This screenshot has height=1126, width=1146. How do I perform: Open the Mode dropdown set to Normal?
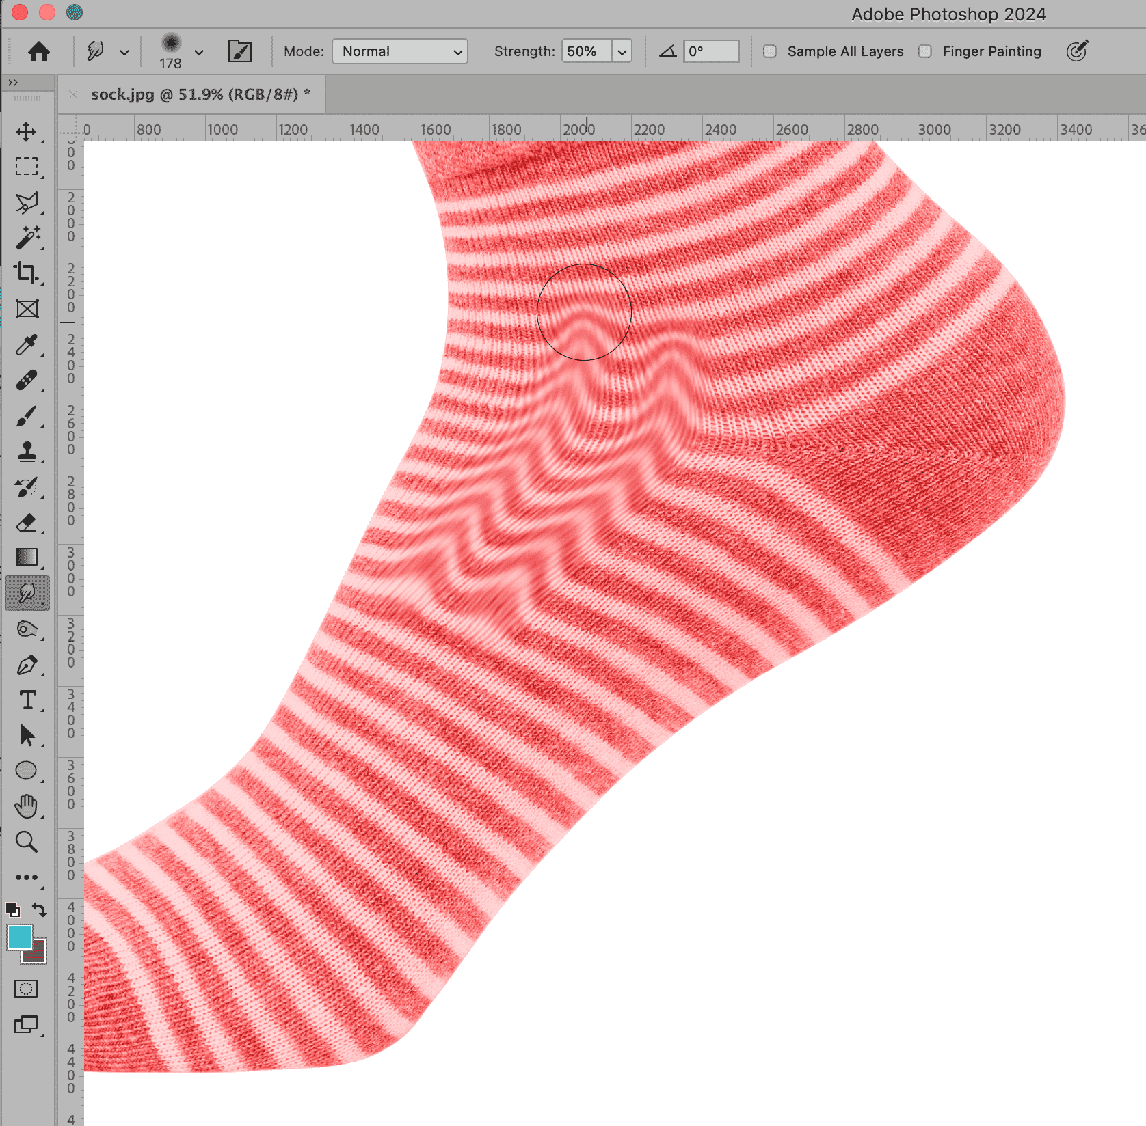click(x=399, y=51)
